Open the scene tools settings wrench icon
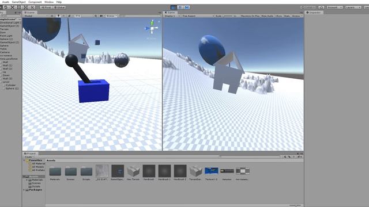Screen dimensions: 369x207 click(95, 16)
